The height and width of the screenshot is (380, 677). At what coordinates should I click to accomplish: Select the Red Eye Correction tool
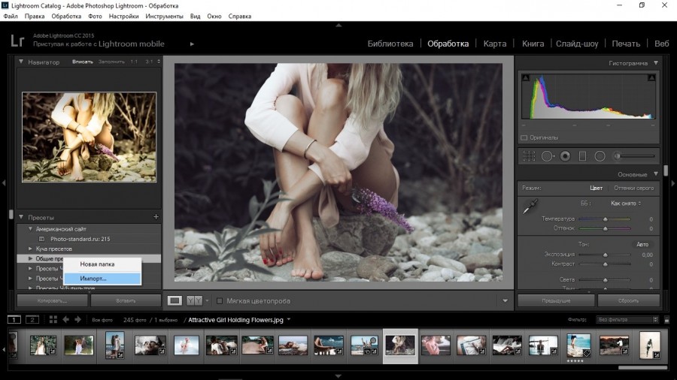(x=565, y=156)
